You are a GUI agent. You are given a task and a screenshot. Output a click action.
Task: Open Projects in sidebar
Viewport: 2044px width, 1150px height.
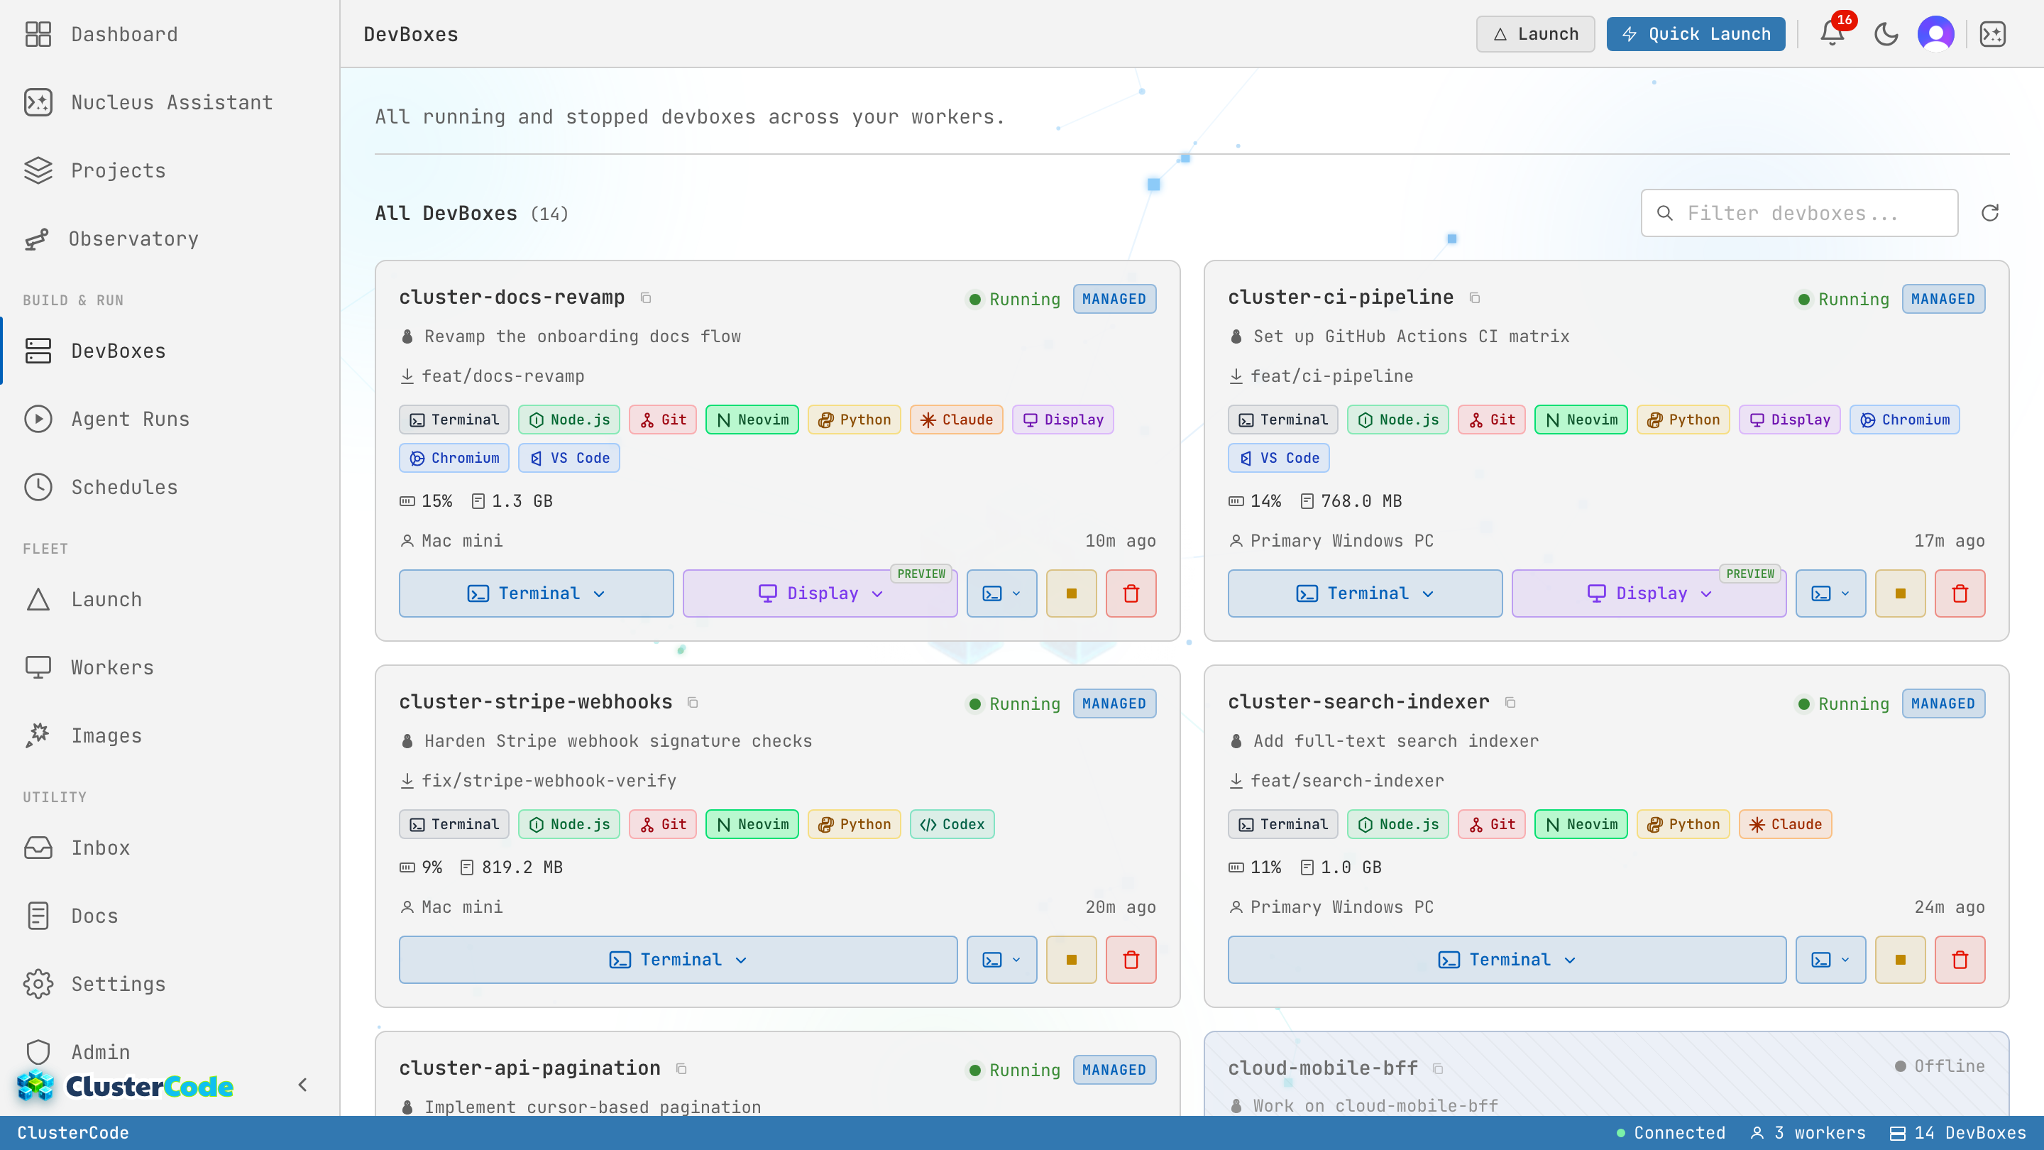pyautogui.click(x=170, y=170)
